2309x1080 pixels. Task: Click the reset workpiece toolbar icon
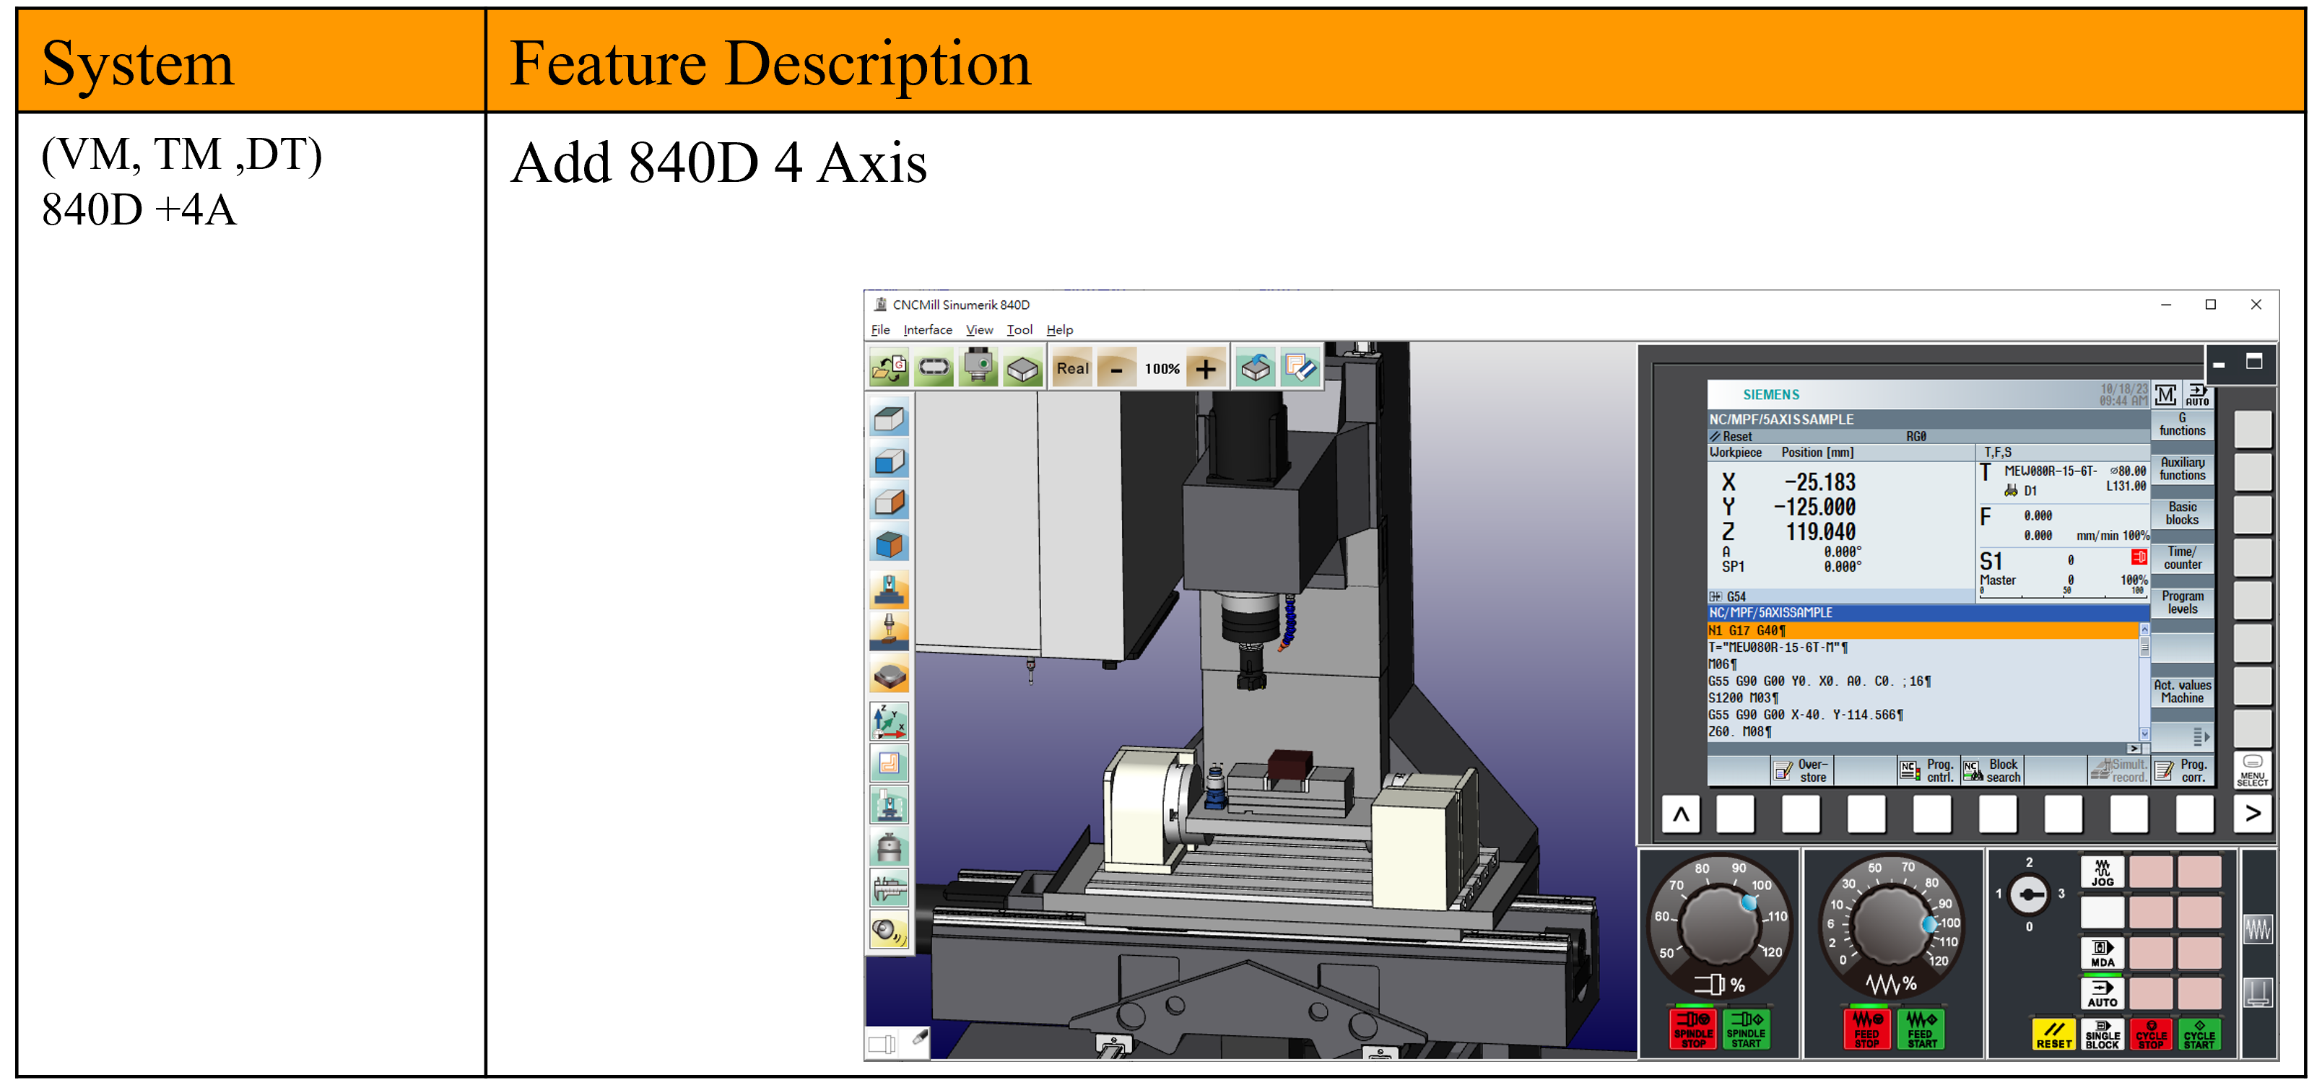click(1255, 367)
